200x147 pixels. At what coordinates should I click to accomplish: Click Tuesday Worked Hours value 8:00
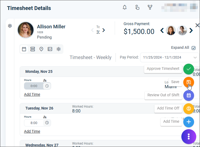pos(76,111)
